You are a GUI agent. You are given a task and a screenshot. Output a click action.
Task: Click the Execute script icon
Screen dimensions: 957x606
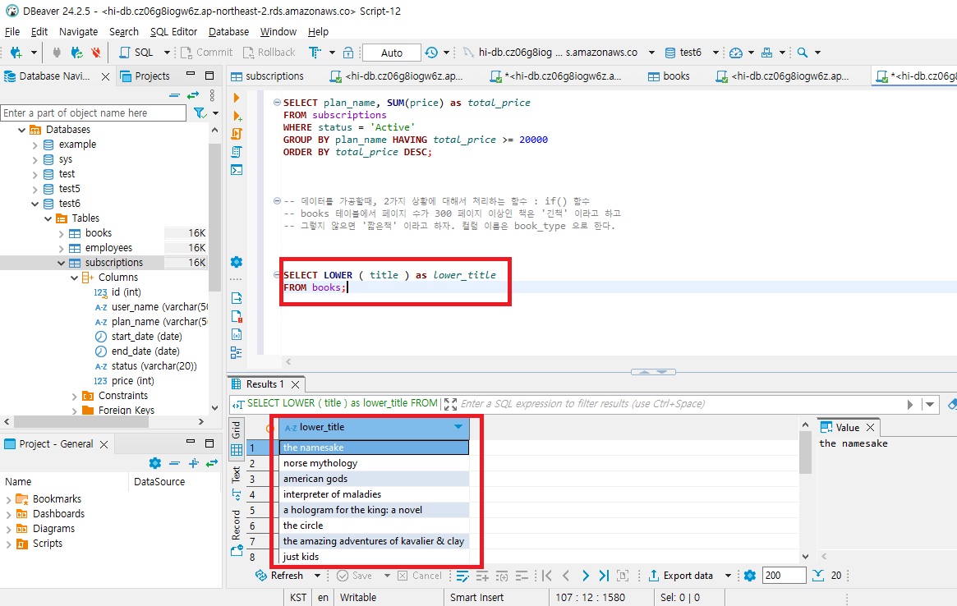tap(237, 134)
